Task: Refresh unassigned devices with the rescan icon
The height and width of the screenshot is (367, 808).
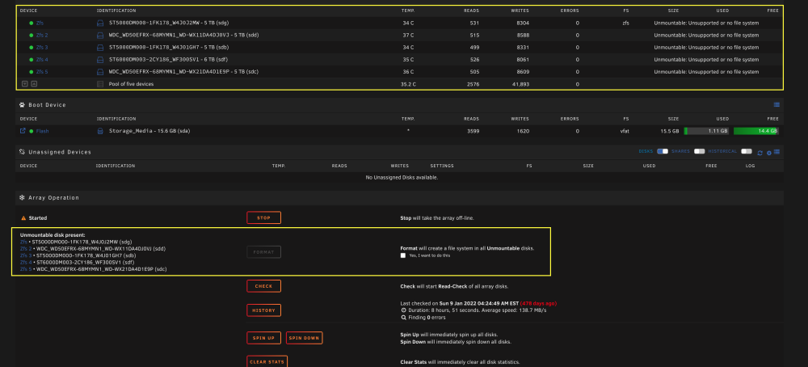Action: coord(760,153)
